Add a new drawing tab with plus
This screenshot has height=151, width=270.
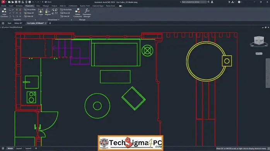(x=50, y=23)
